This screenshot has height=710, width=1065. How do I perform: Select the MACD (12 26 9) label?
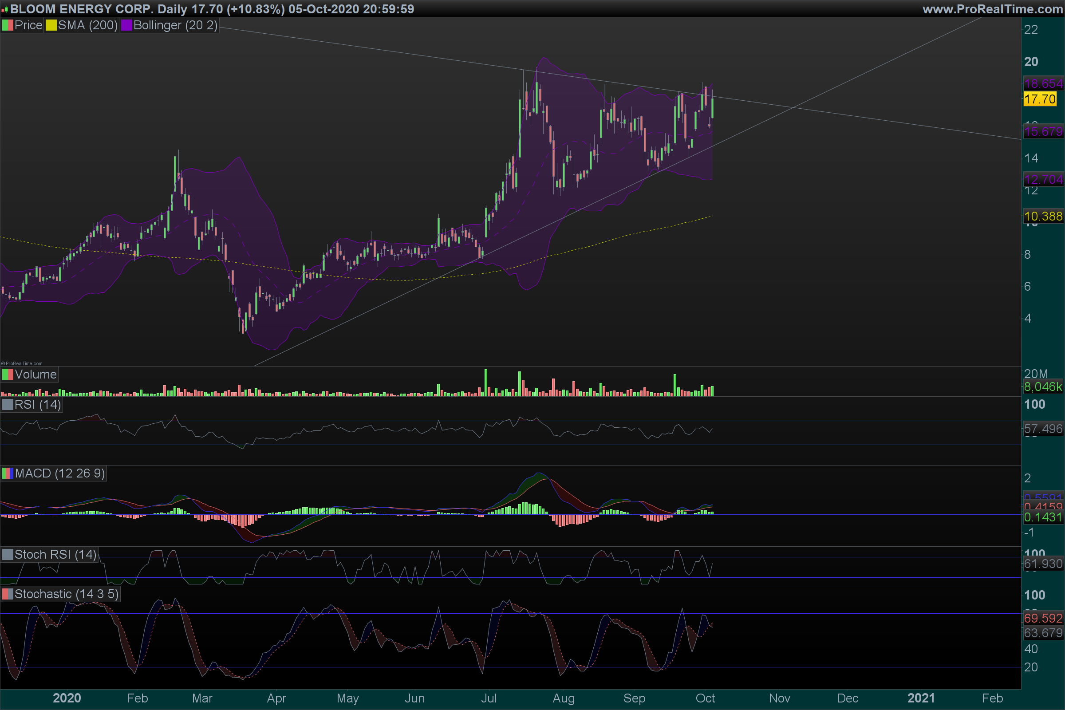[60, 473]
